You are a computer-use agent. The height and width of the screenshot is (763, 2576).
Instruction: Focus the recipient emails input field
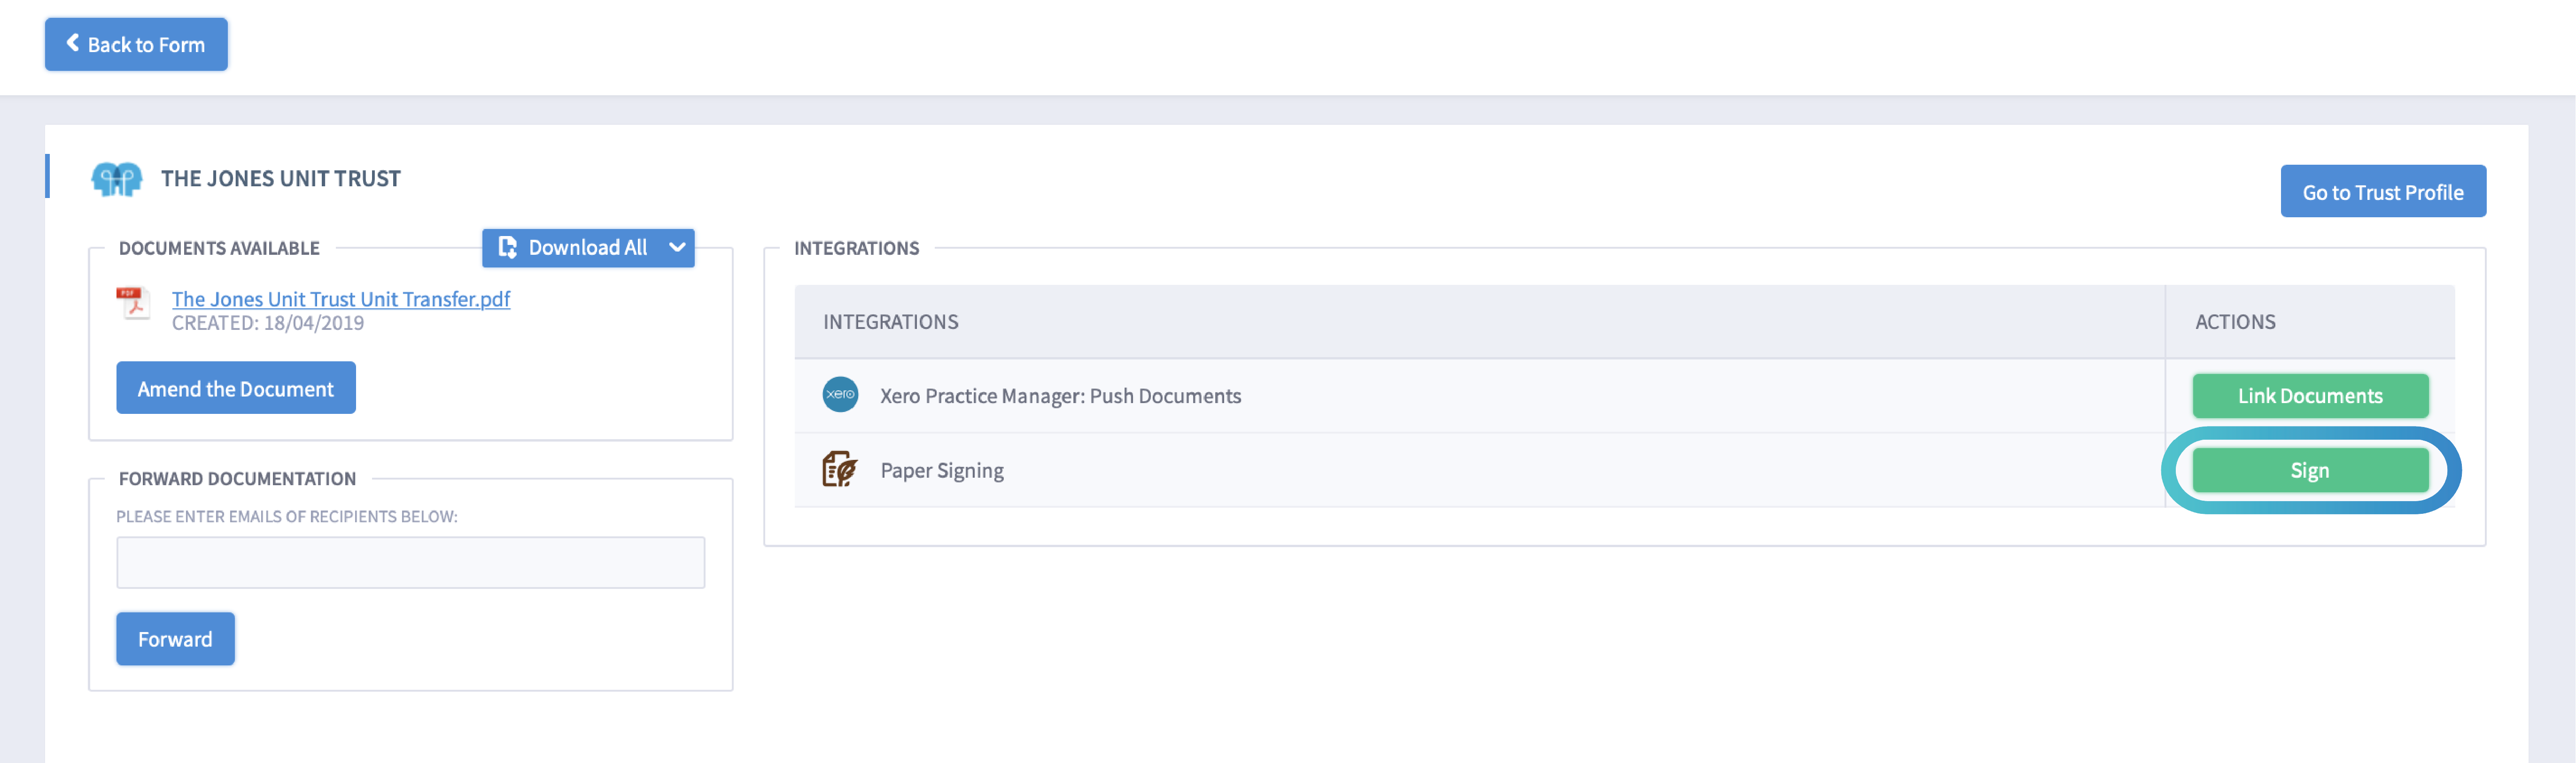pyautogui.click(x=410, y=562)
